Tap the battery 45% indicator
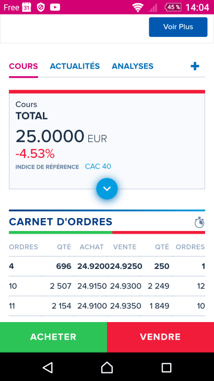 click(173, 8)
